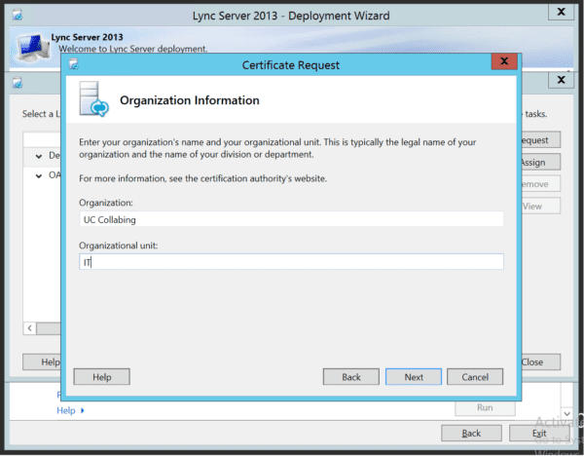Click Exit in the Deployment Wizard
This screenshot has width=584, height=456.
click(539, 433)
